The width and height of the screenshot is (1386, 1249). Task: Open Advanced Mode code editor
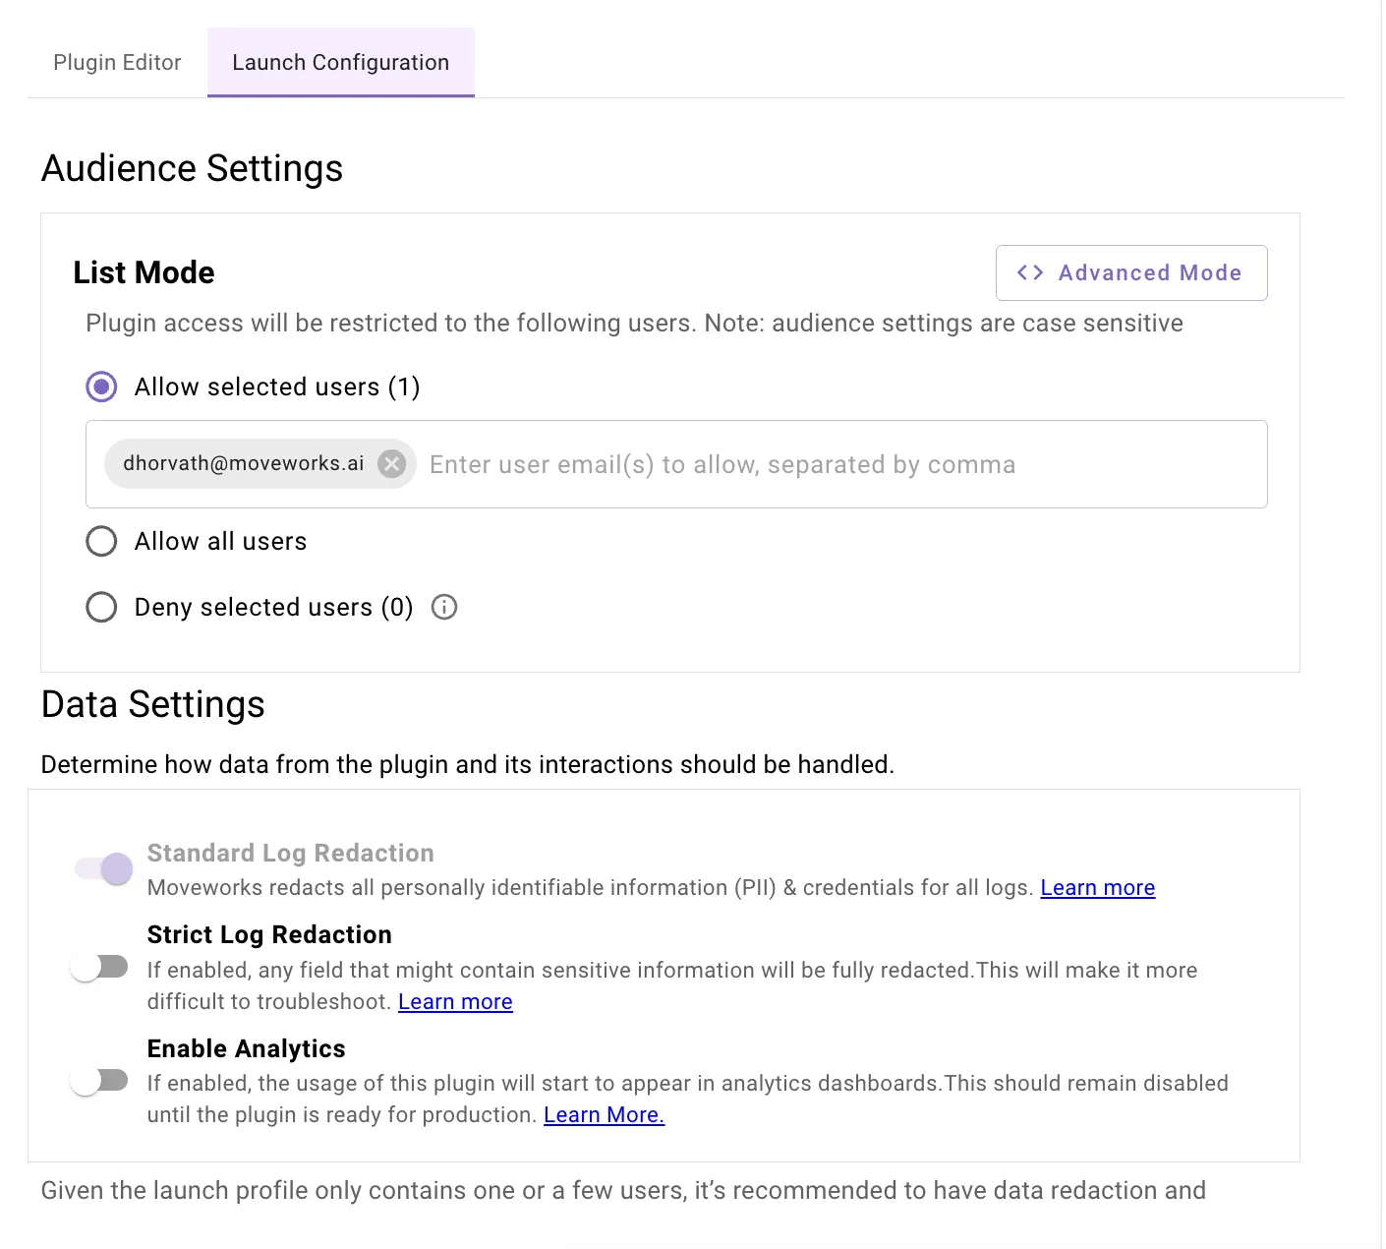point(1131,272)
